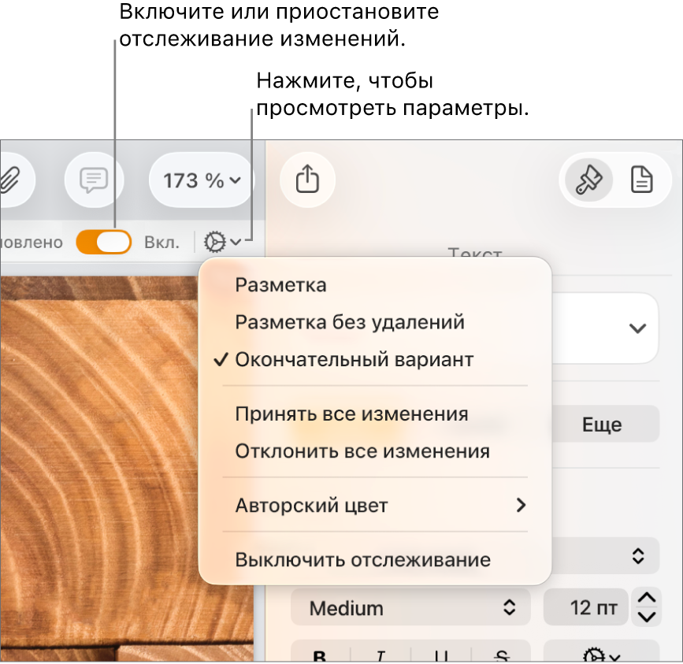
Task: Open the Share icon in toolbar
Action: tap(307, 180)
